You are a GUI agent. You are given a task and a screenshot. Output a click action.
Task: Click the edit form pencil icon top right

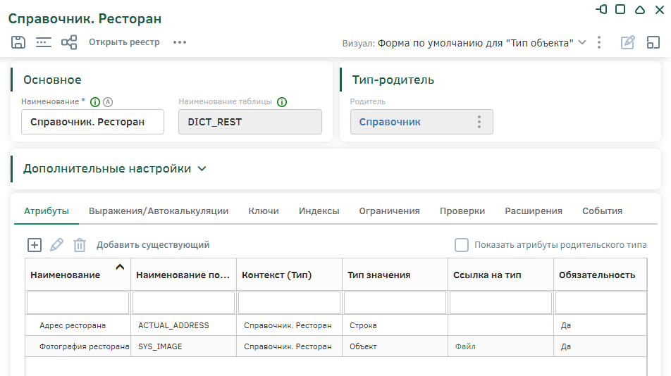point(627,42)
